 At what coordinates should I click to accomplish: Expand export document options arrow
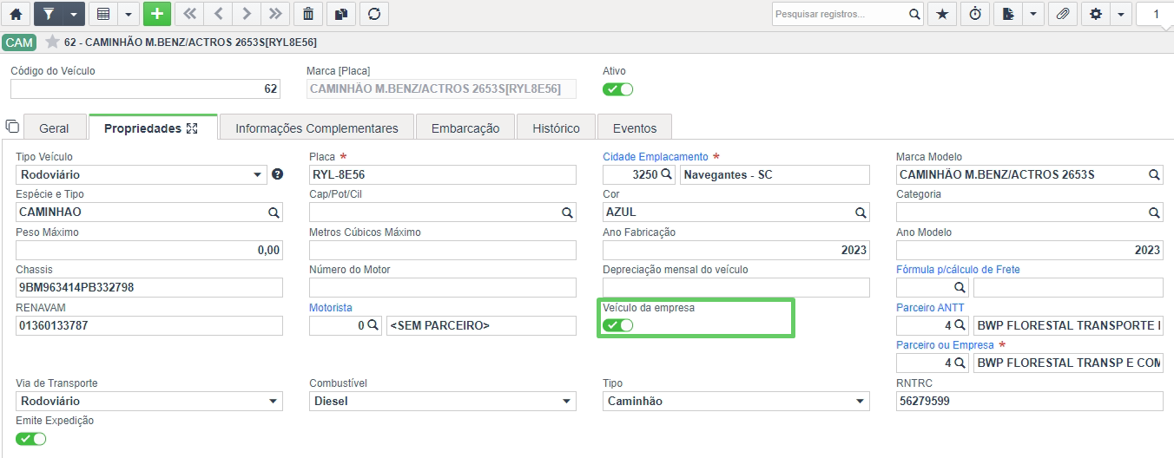(1032, 14)
